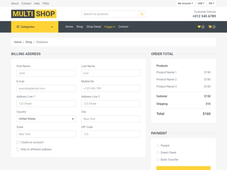Open Shop Detail in navigation bar
The width and height of the screenshot is (227, 170).
[94, 27]
